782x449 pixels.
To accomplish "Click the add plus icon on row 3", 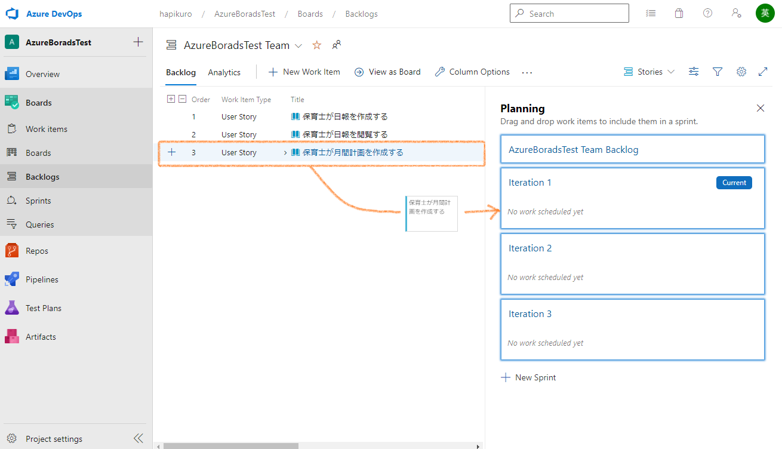I will click(x=172, y=152).
